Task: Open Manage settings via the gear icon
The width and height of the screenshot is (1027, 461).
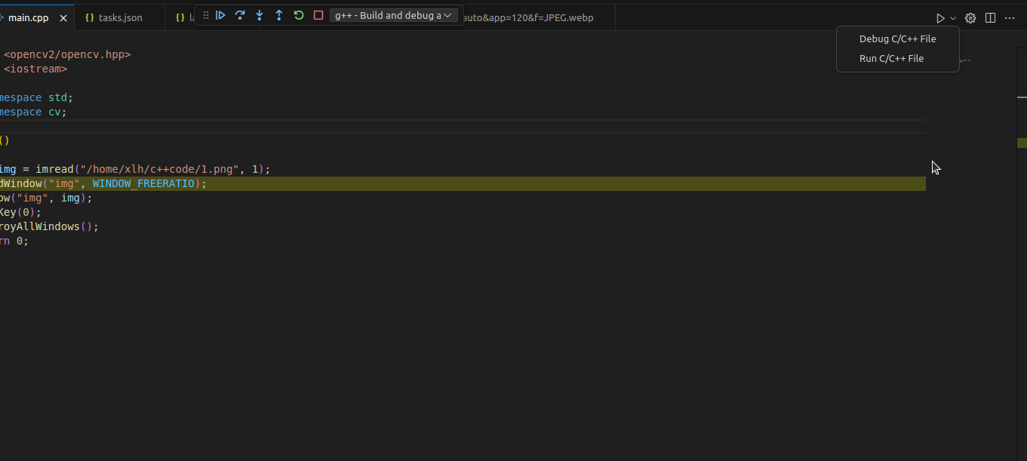Action: point(970,17)
